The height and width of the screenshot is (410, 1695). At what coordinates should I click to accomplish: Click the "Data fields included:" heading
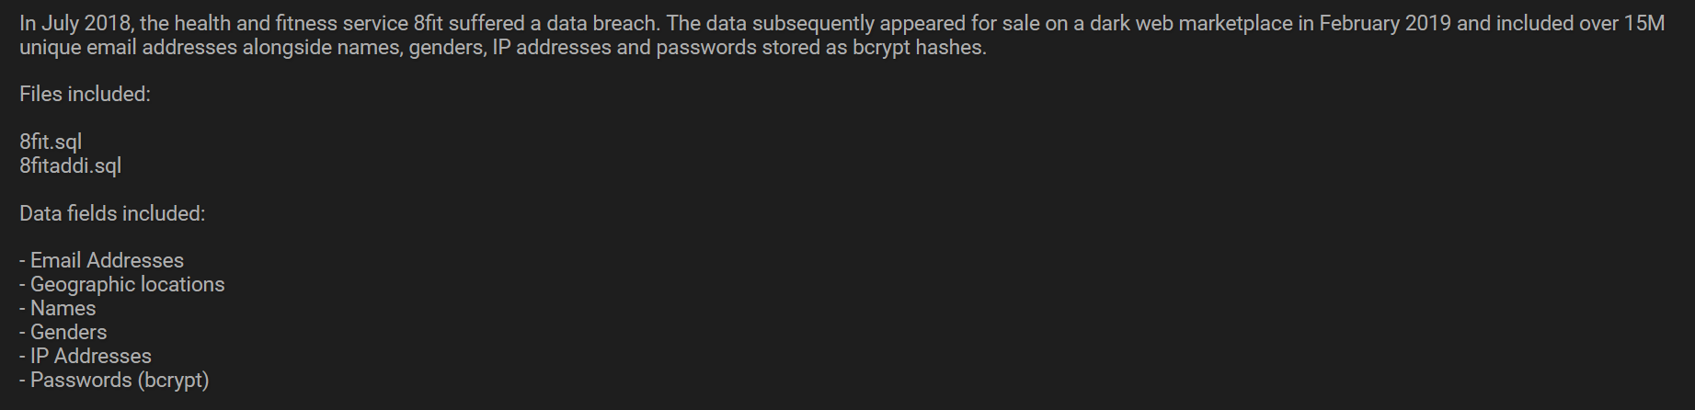[112, 213]
